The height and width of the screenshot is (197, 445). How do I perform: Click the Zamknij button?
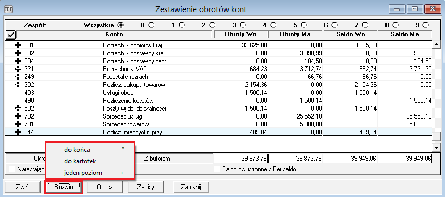click(x=191, y=187)
